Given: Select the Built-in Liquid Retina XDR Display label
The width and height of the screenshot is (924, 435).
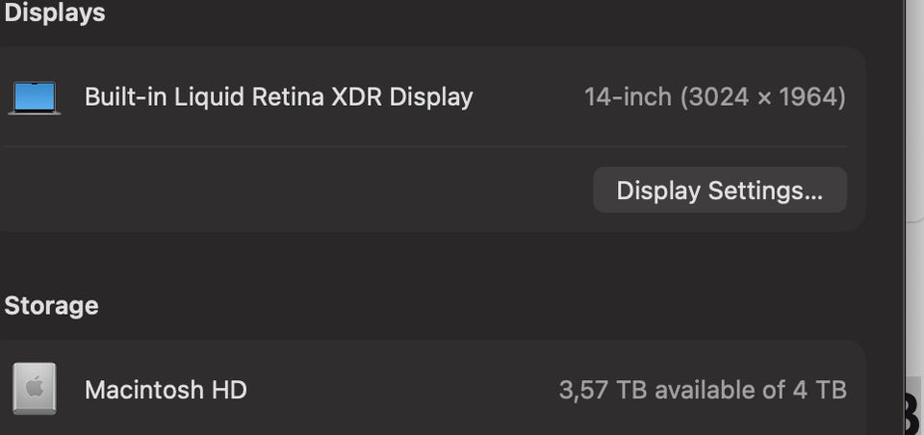Looking at the screenshot, I should (x=278, y=97).
